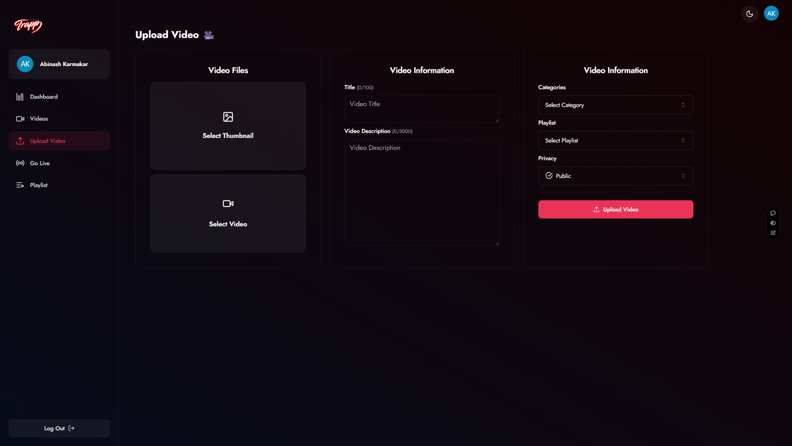Click the toggle switch icon in floating toolbar

coord(773,223)
